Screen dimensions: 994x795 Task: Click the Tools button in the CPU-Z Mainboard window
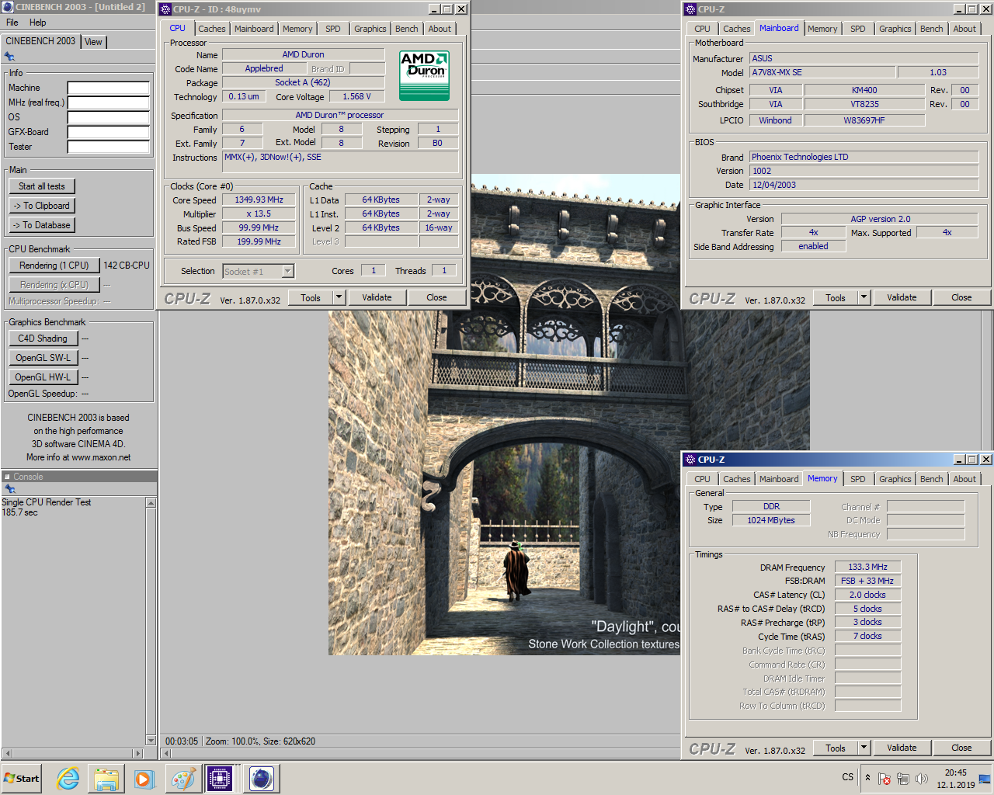pyautogui.click(x=836, y=297)
